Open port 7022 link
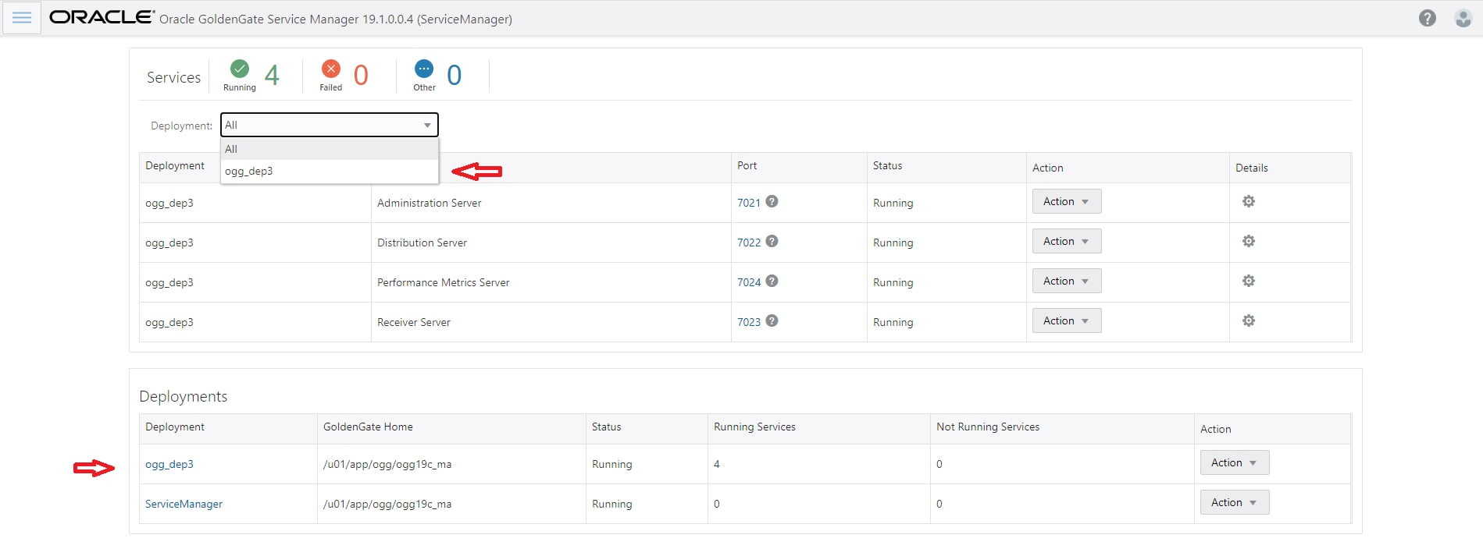The image size is (1483, 556). pos(748,243)
